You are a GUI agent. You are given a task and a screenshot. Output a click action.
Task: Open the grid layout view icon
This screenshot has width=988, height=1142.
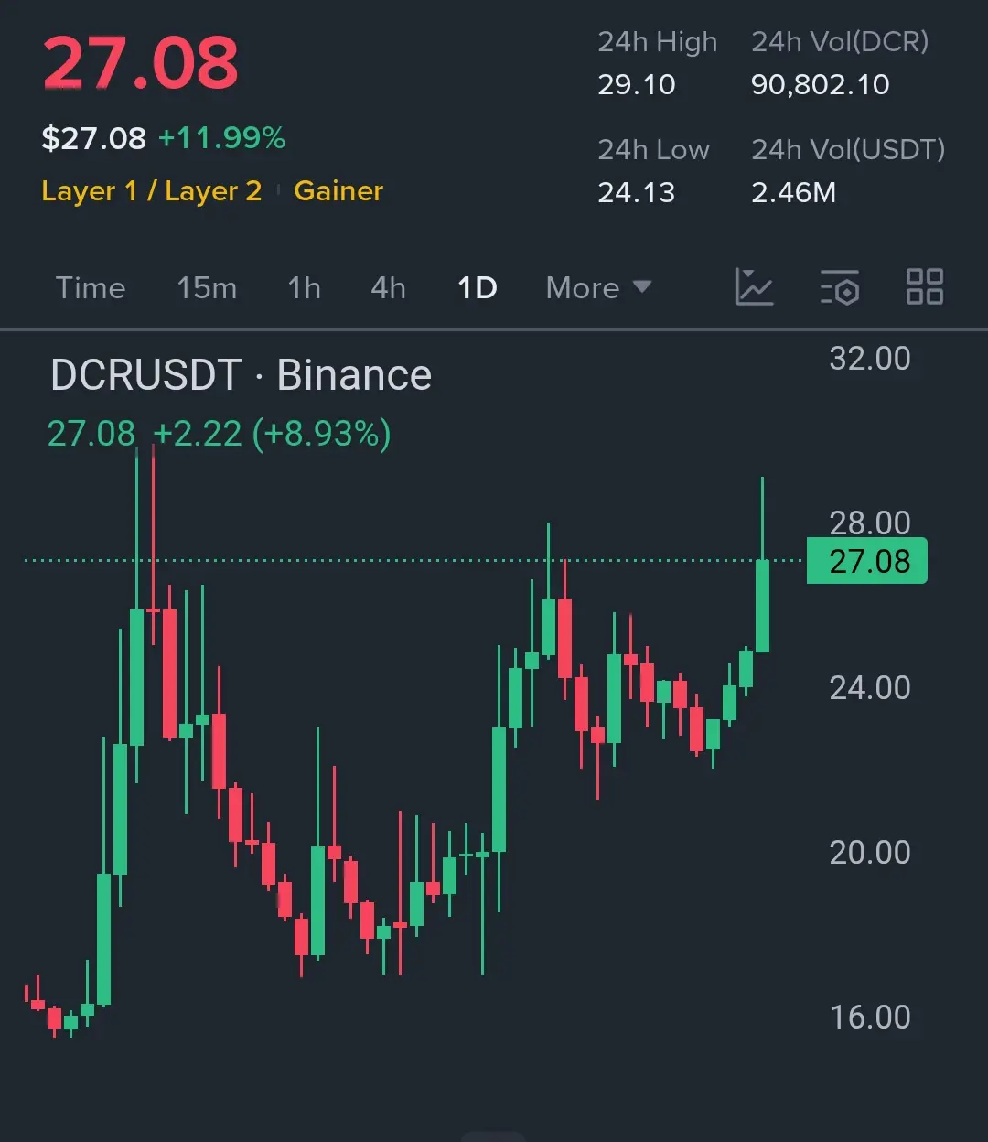point(924,287)
